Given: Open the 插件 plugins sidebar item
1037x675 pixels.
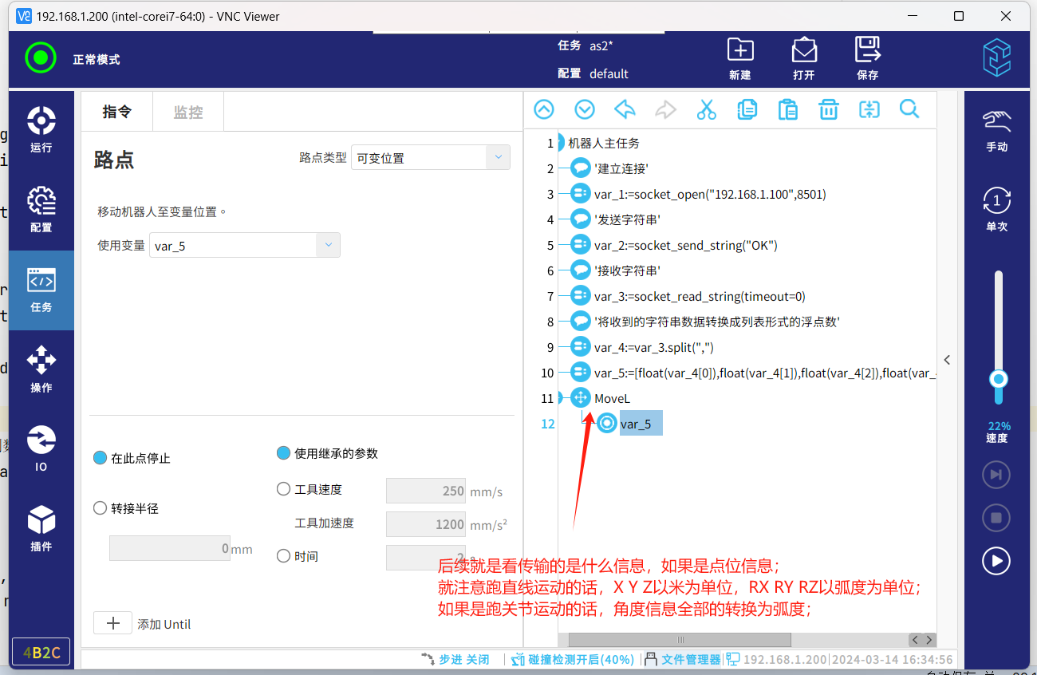Looking at the screenshot, I should click(41, 528).
